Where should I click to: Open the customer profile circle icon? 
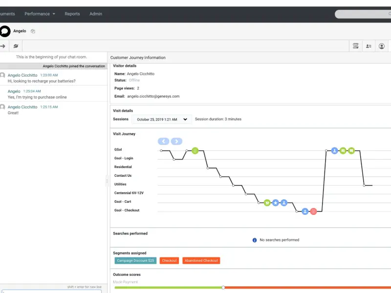382,46
